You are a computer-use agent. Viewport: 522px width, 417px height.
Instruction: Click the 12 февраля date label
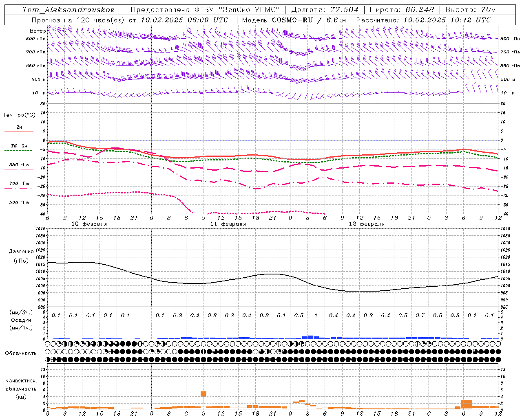click(367, 224)
